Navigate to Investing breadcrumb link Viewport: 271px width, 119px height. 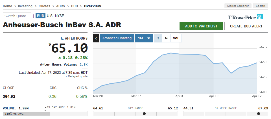click(25, 6)
